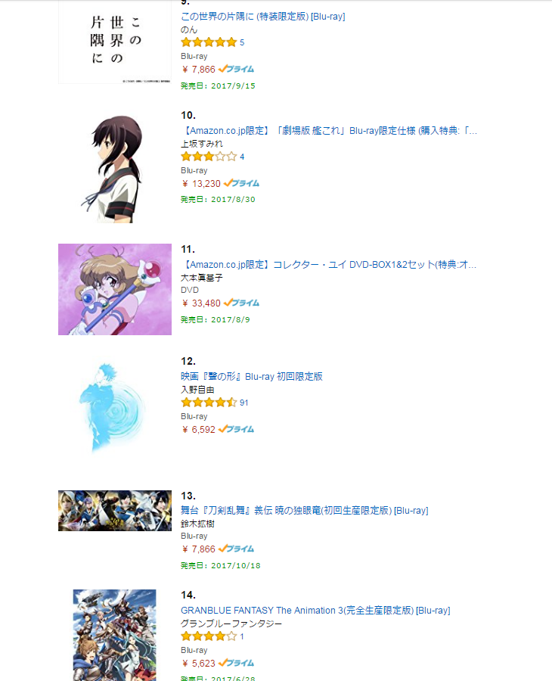This screenshot has height=681, width=552.
Task: Open the 聲の形 blue silhouette cover image
Action: click(113, 409)
